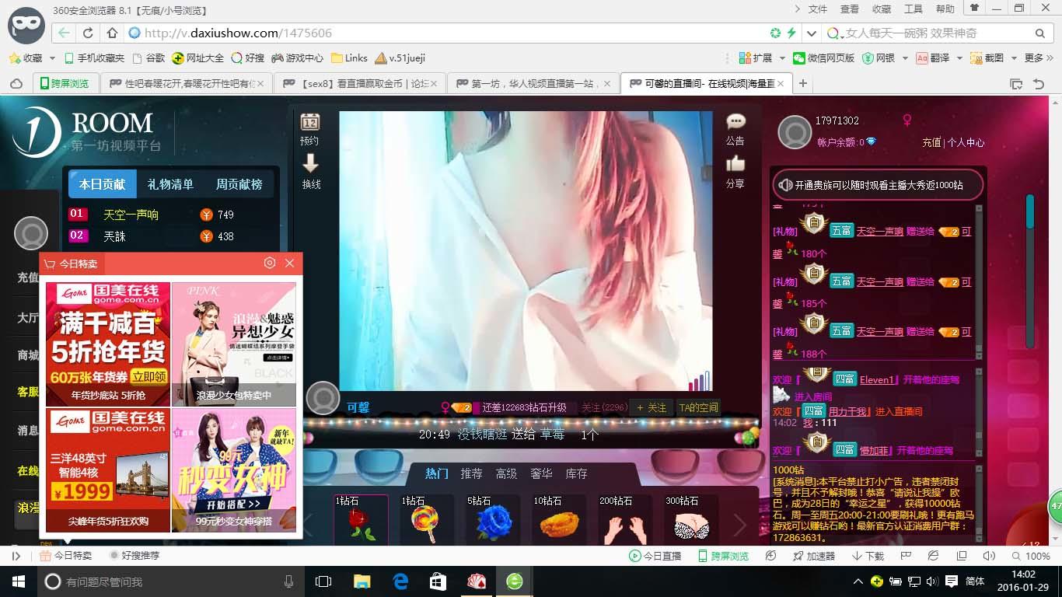Viewport: 1062px width, 597px height.
Task: Click the Cortana search box 有问题尽管问我
Action: pyautogui.click(x=170, y=581)
